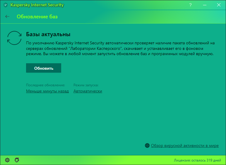Open settings via the gear icon
226x165 pixels.
coord(7,160)
